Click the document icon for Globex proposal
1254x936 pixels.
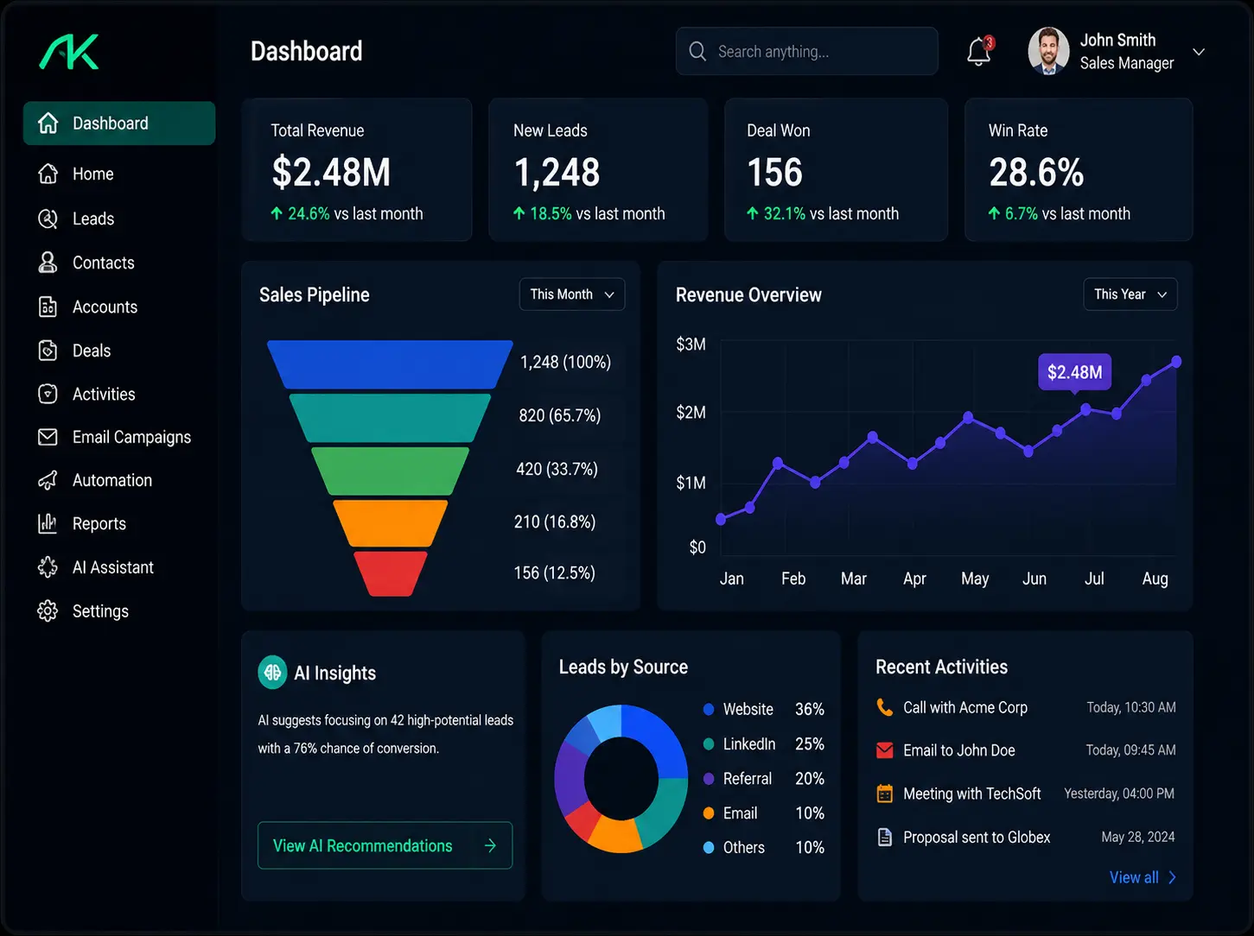coord(884,837)
